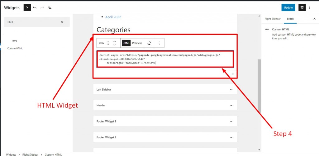The image size is (319, 156).
Task: Click the Custom HTML title in Block panel
Action: click(281, 29)
